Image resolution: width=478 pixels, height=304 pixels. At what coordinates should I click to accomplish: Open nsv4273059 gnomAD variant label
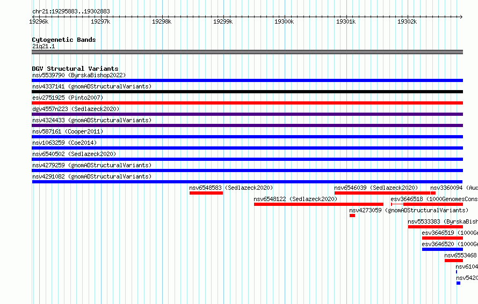pos(409,210)
